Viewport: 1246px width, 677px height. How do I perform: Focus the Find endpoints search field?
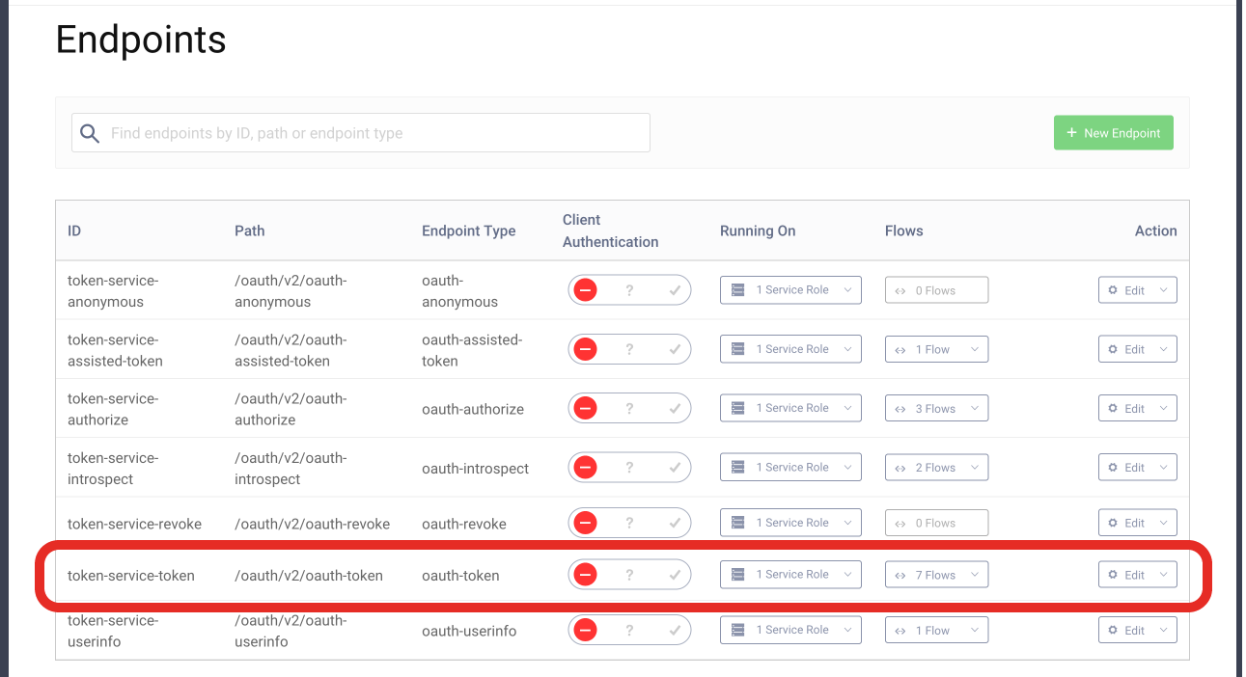tap(376, 133)
